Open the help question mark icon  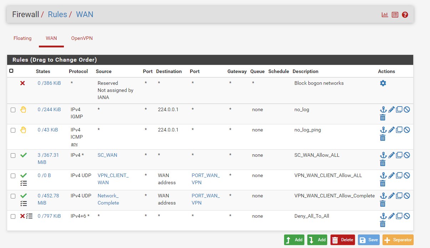[x=405, y=15]
